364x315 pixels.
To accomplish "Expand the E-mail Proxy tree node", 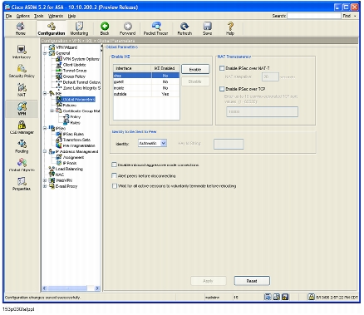I will pyautogui.click(x=45, y=186).
